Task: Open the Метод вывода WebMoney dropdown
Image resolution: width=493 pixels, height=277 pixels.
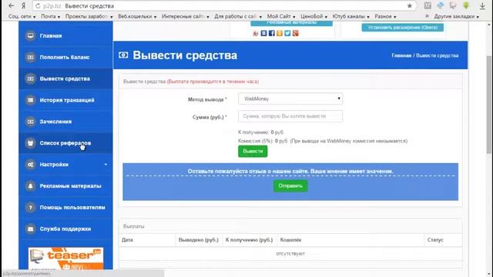Action: pyautogui.click(x=290, y=98)
